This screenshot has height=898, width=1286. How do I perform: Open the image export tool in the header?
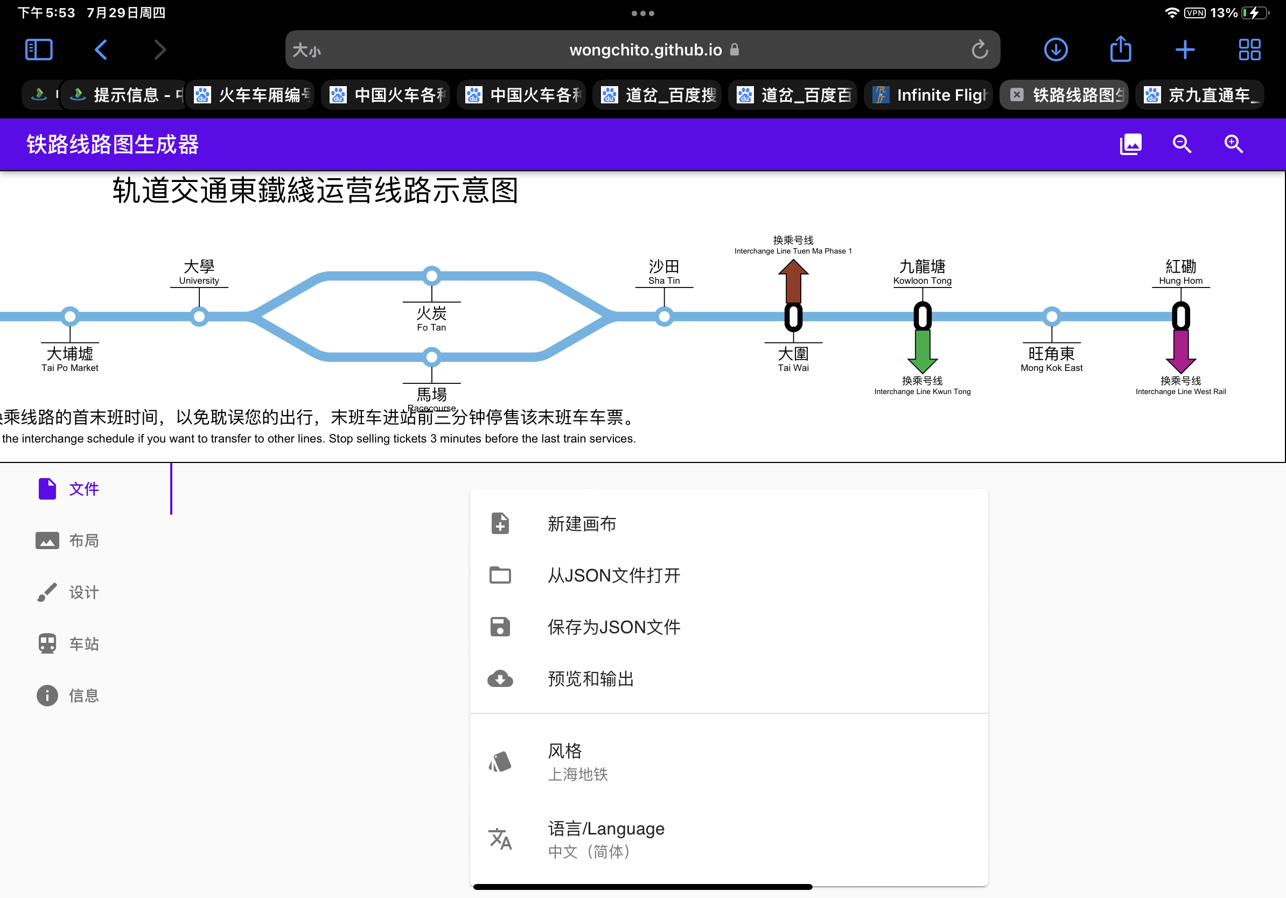point(1130,144)
